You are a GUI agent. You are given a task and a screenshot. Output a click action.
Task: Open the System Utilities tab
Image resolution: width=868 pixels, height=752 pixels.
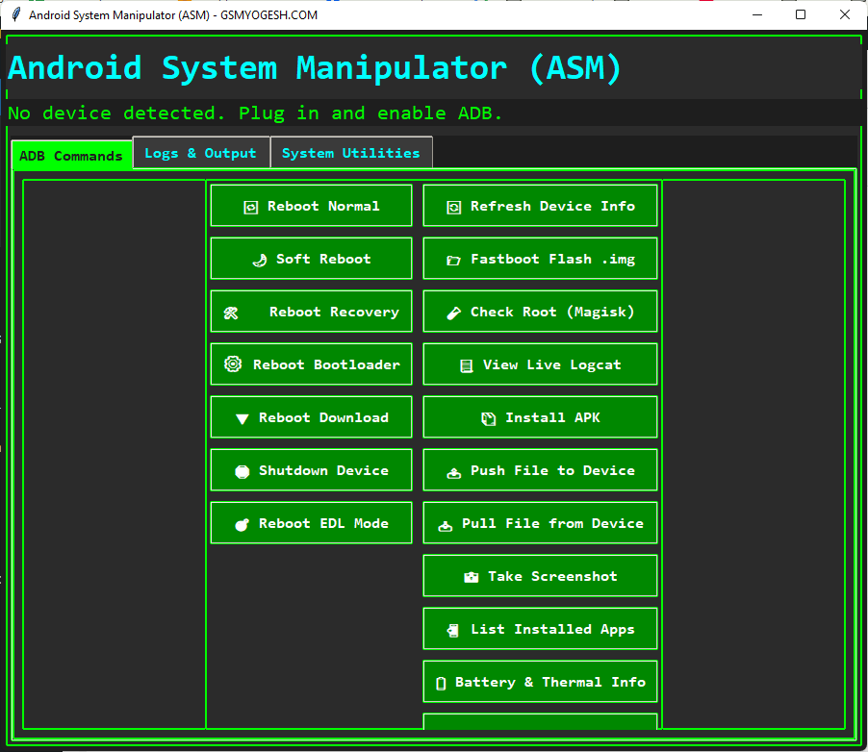[350, 152]
